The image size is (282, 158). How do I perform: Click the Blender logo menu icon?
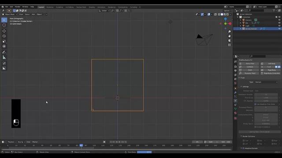(3, 7)
